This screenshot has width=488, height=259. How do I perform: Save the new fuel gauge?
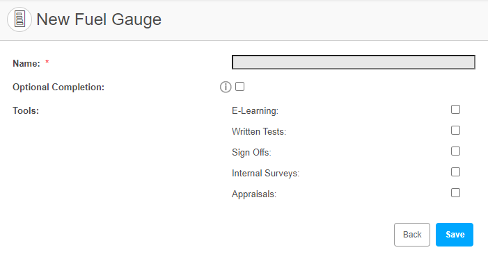tap(455, 235)
